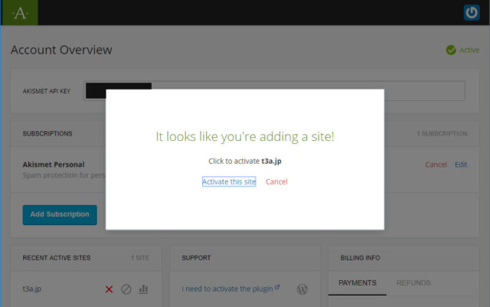Edit the Akismet Personal subscription
The image size is (490, 307).
461,165
